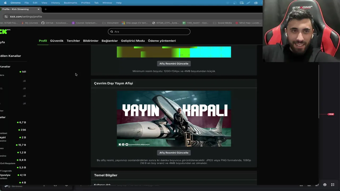This screenshot has height=191, width=340.
Task: Switch to the Güvenlik tab
Action: pos(57,41)
